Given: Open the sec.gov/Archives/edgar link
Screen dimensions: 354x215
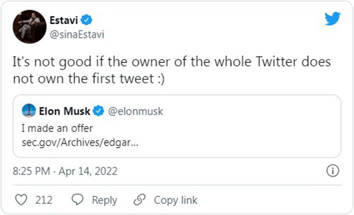Looking at the screenshot, I should coord(80,143).
